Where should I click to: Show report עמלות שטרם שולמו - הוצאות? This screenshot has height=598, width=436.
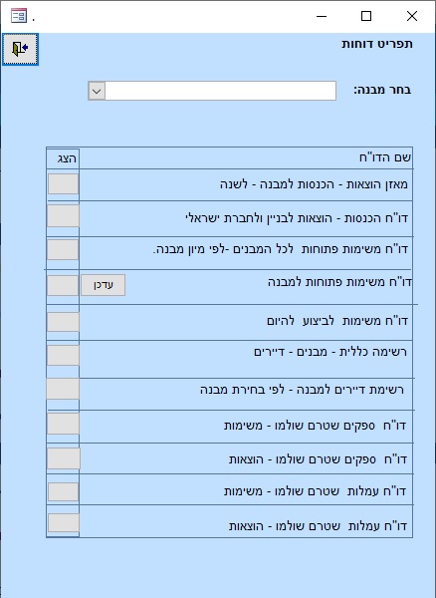coord(64,522)
